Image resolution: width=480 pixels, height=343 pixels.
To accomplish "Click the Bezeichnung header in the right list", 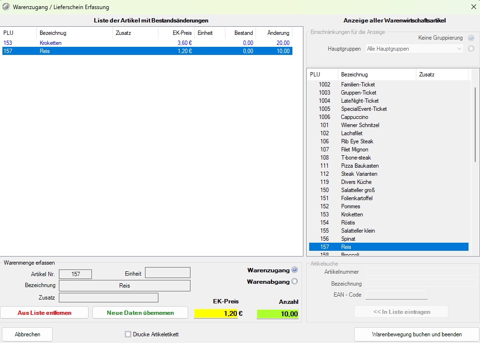I will click(377, 75).
